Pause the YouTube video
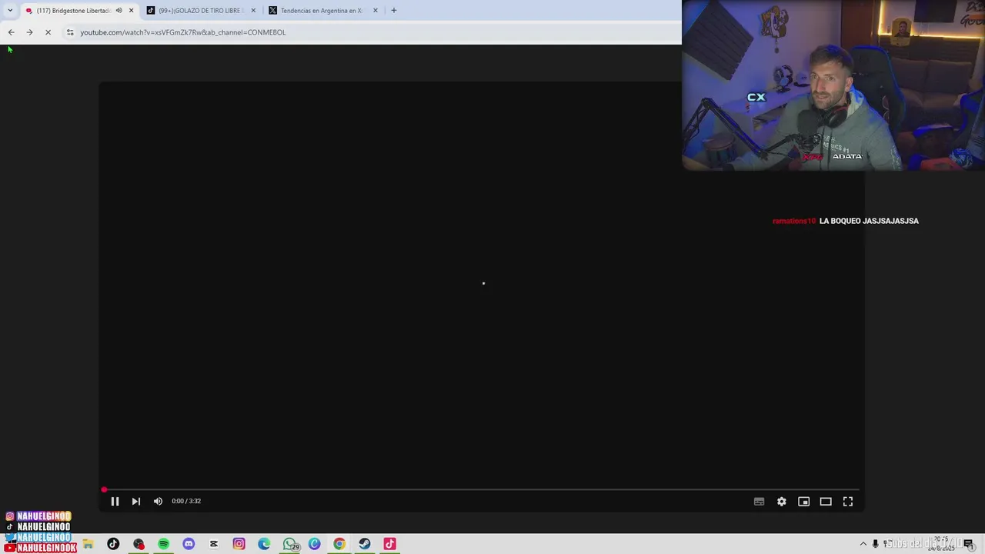This screenshot has height=554, width=985. pos(115,501)
